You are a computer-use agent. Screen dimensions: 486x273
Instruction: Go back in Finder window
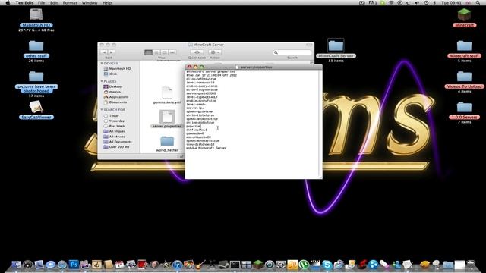[x=104, y=52]
